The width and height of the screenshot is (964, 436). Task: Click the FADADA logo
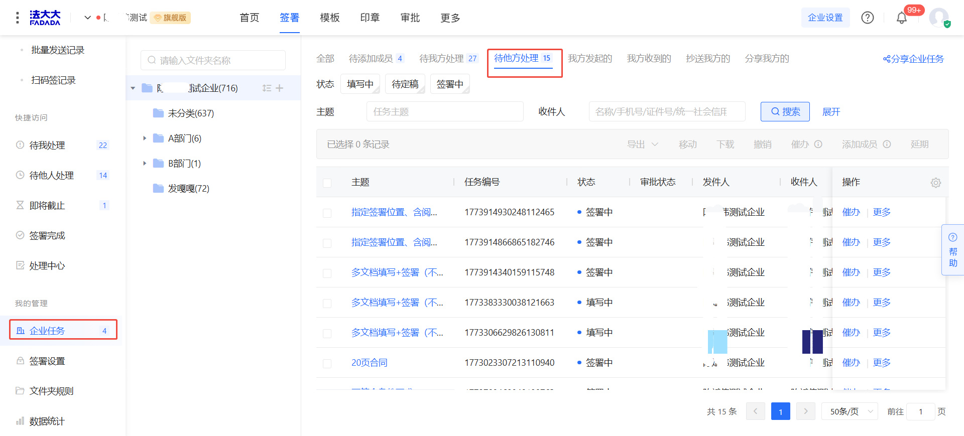pos(45,18)
